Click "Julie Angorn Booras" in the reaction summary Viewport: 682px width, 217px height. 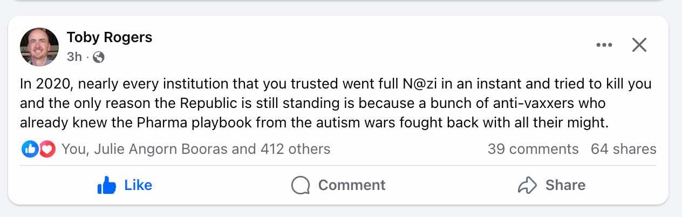pos(161,149)
